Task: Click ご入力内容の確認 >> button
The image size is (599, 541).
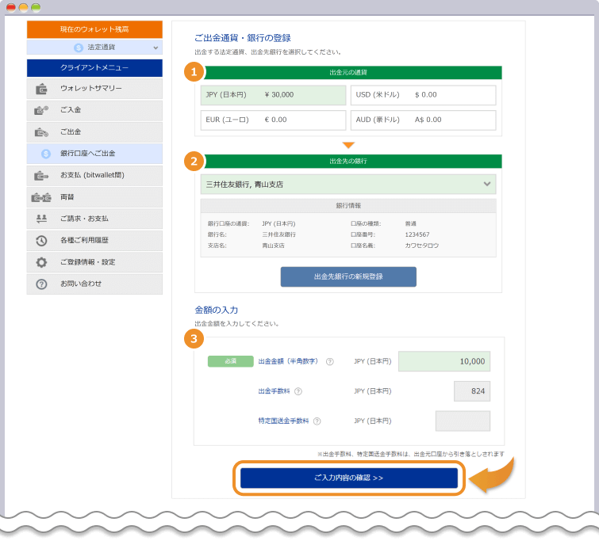Action: click(349, 478)
